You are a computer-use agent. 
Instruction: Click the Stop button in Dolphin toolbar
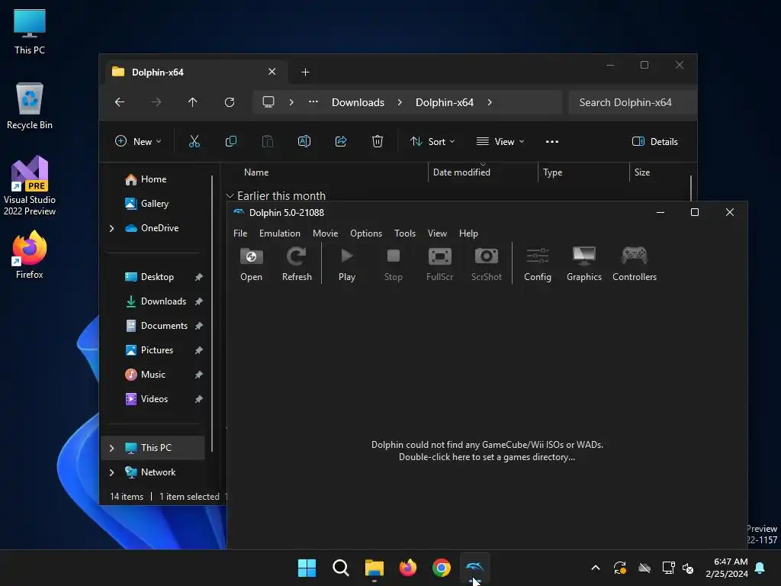pos(393,264)
